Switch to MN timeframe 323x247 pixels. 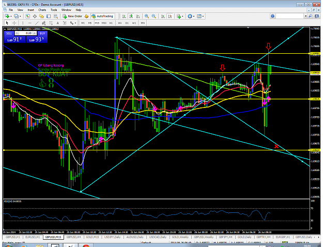[143, 23]
